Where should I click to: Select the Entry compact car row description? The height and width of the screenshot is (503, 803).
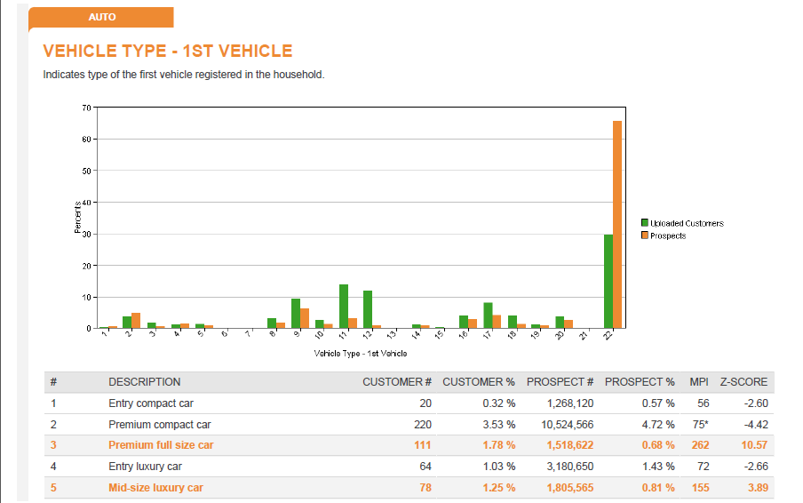(151, 403)
